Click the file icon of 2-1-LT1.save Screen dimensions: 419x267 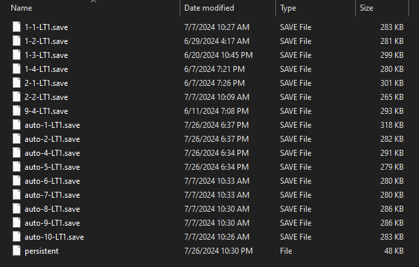[17, 83]
